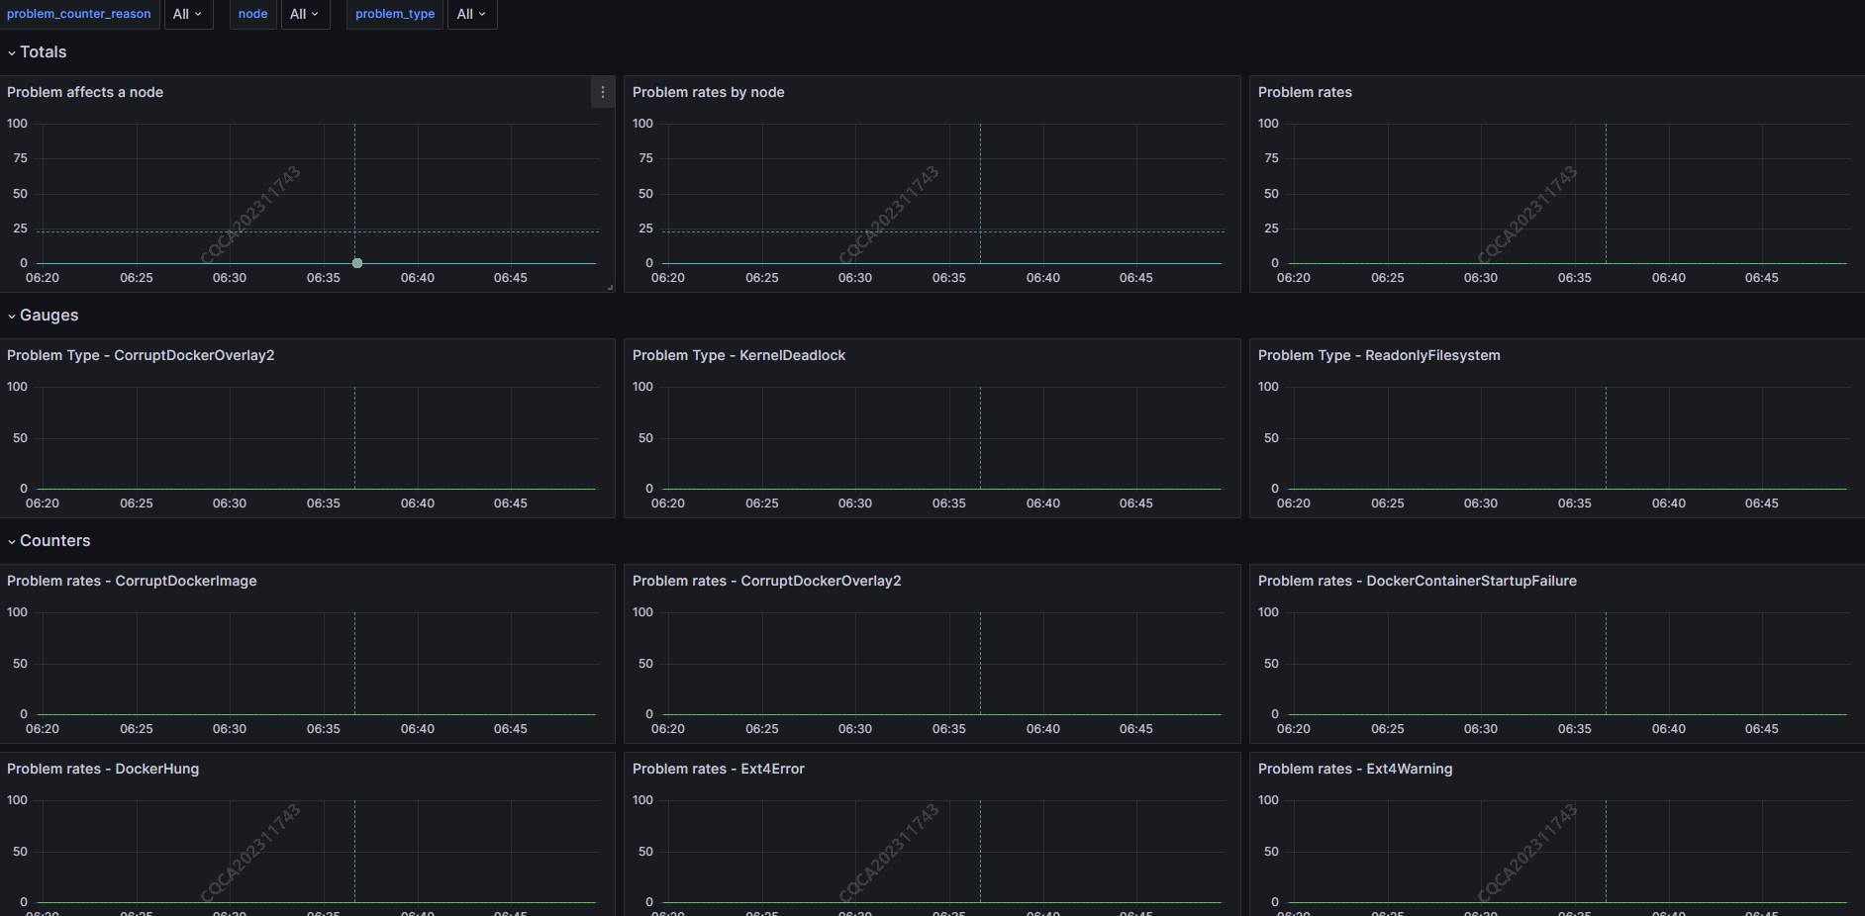Open 'Problem rates by node' panel title
Viewport: 1865px width, 916px height.
coord(709,92)
